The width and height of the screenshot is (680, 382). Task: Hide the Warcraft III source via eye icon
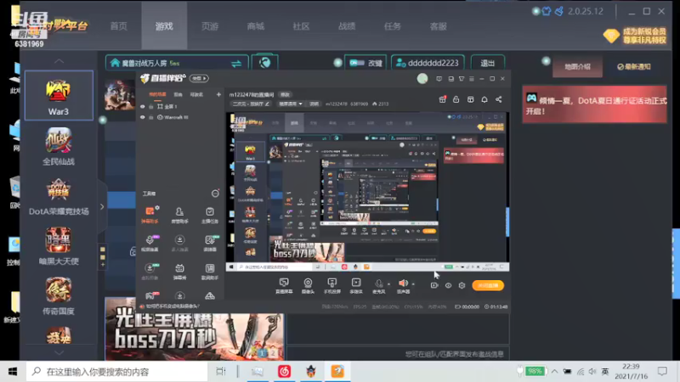point(142,117)
